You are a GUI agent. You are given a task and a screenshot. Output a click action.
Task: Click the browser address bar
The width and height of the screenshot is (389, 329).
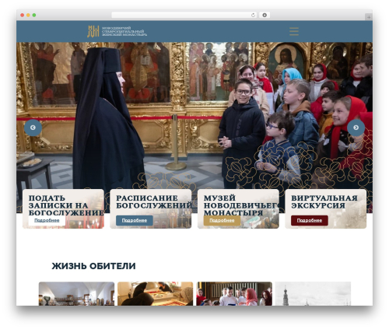(x=184, y=15)
